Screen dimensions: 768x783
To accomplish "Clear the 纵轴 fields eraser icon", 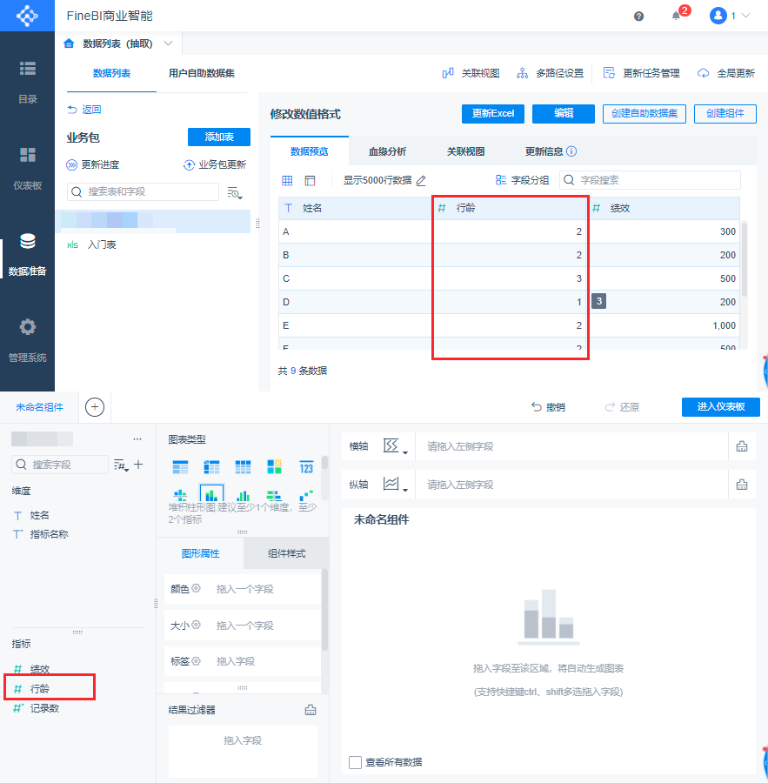I will pos(742,485).
